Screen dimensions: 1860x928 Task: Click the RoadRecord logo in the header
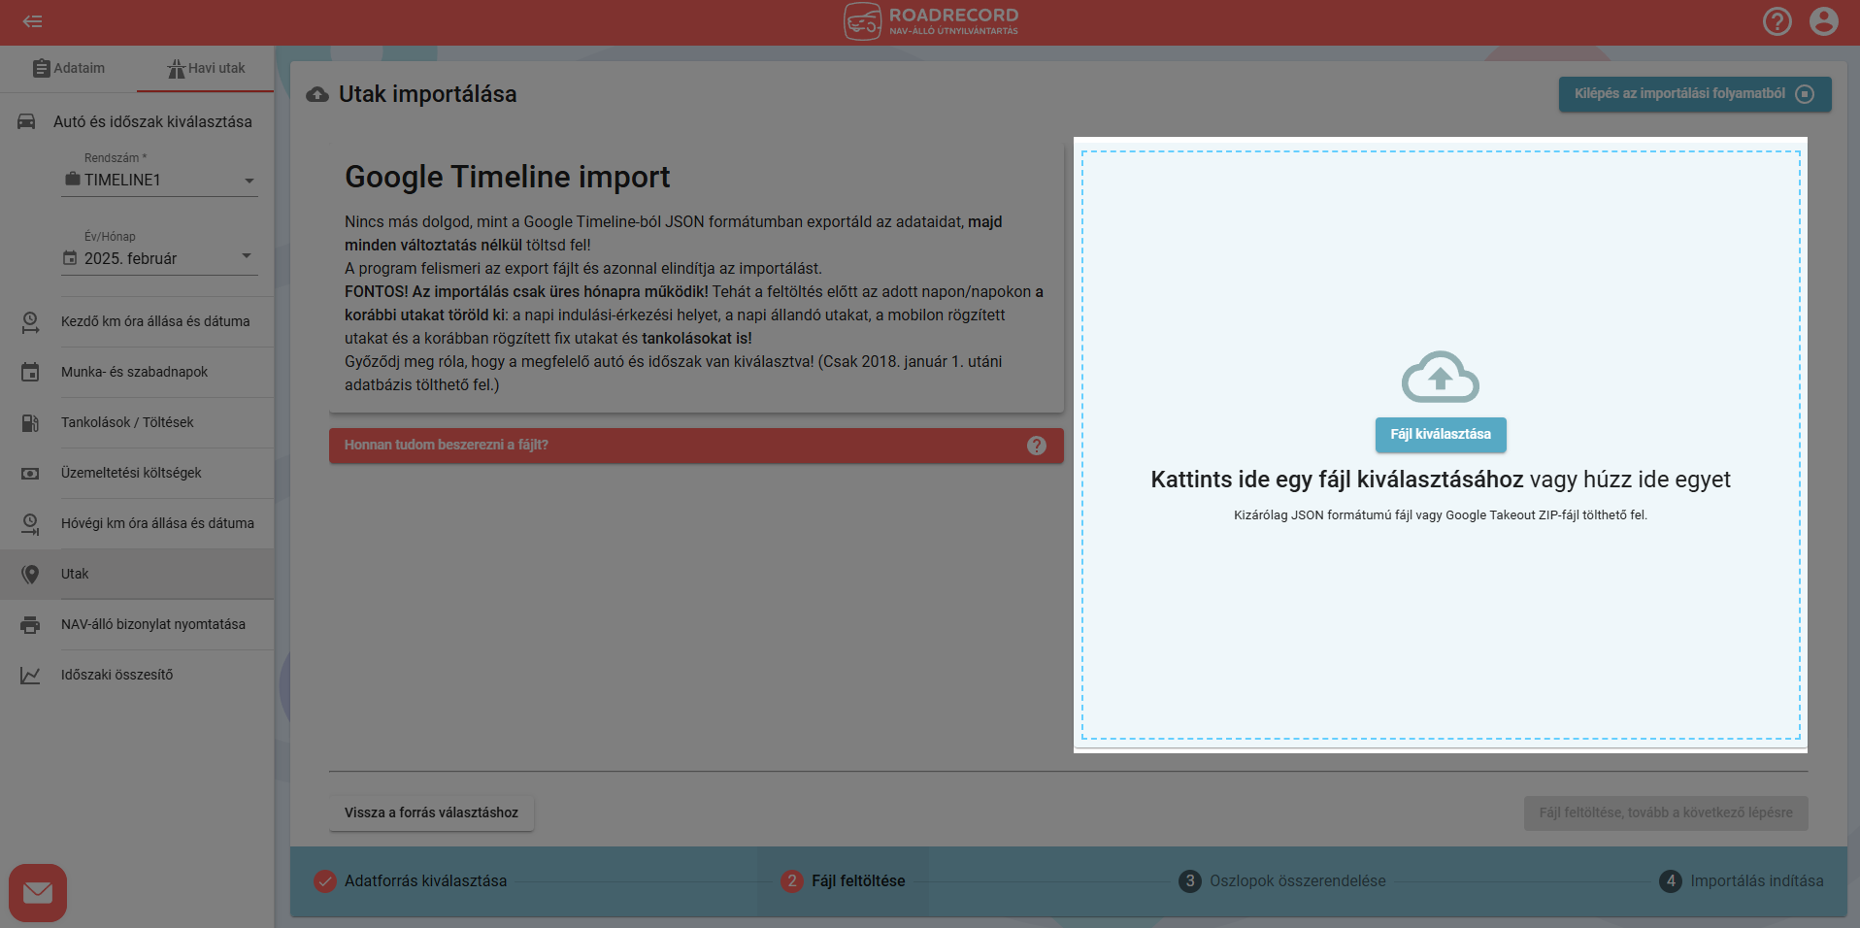pyautogui.click(x=931, y=21)
